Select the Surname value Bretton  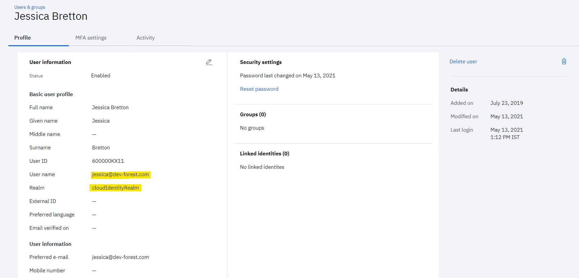point(101,148)
